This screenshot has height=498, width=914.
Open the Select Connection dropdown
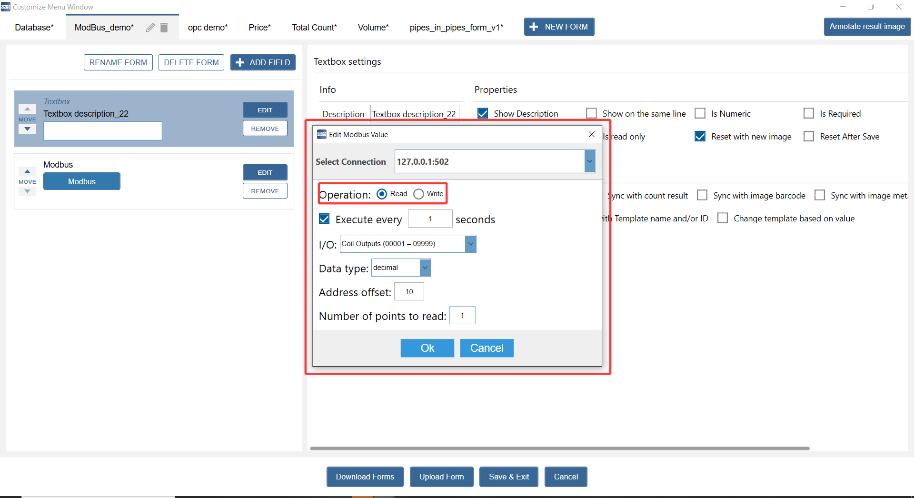point(589,161)
